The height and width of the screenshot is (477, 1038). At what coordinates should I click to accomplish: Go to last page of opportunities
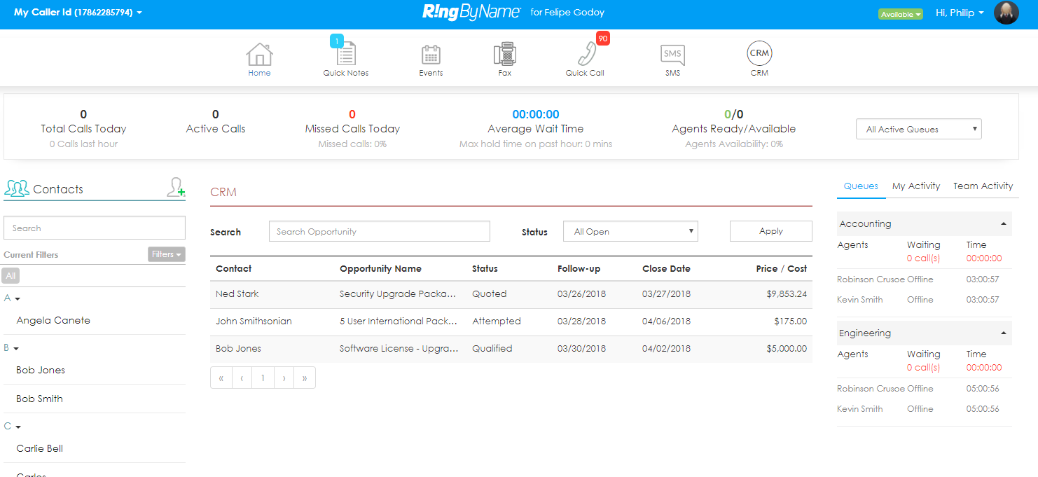(x=305, y=378)
